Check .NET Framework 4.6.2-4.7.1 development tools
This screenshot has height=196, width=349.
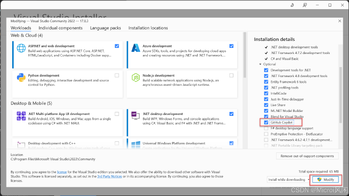(266, 140)
